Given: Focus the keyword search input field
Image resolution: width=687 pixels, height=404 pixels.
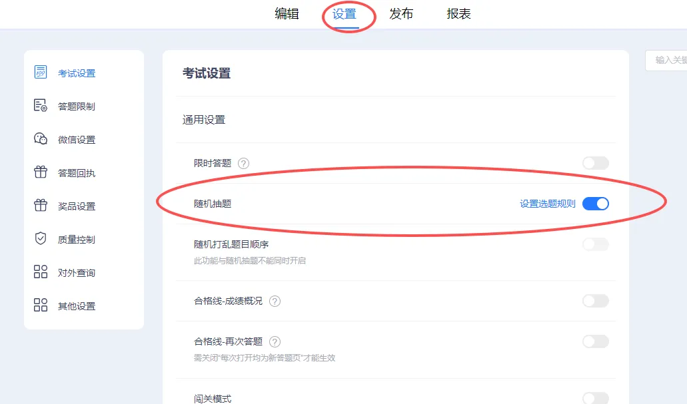Looking at the screenshot, I should (666, 61).
